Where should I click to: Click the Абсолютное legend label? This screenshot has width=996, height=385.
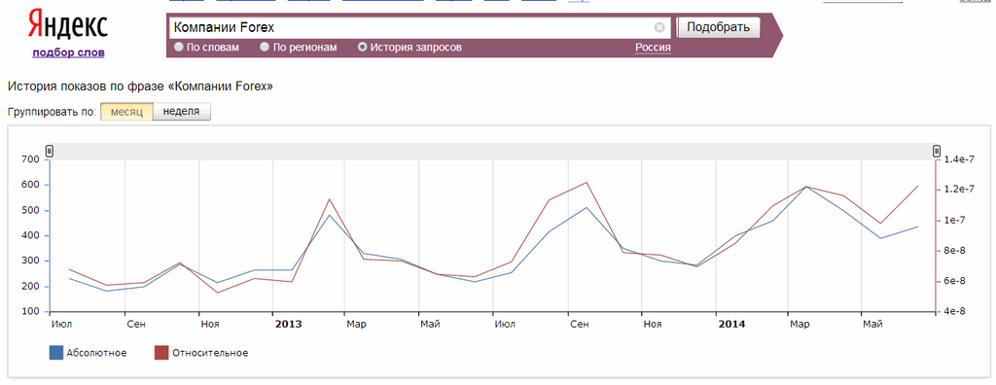click(96, 353)
